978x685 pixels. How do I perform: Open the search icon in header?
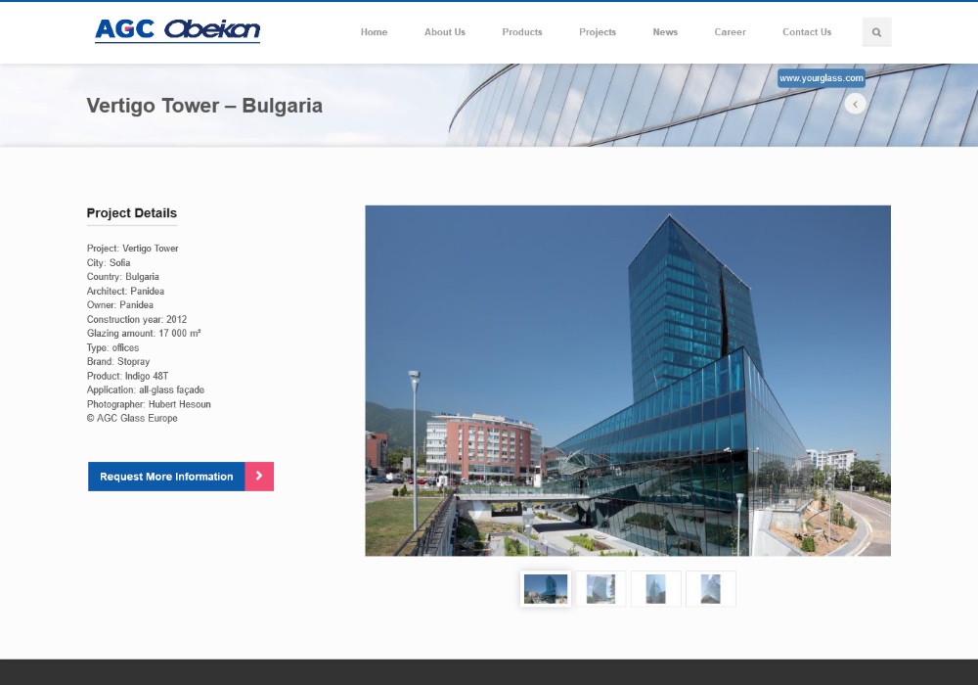[x=876, y=32]
